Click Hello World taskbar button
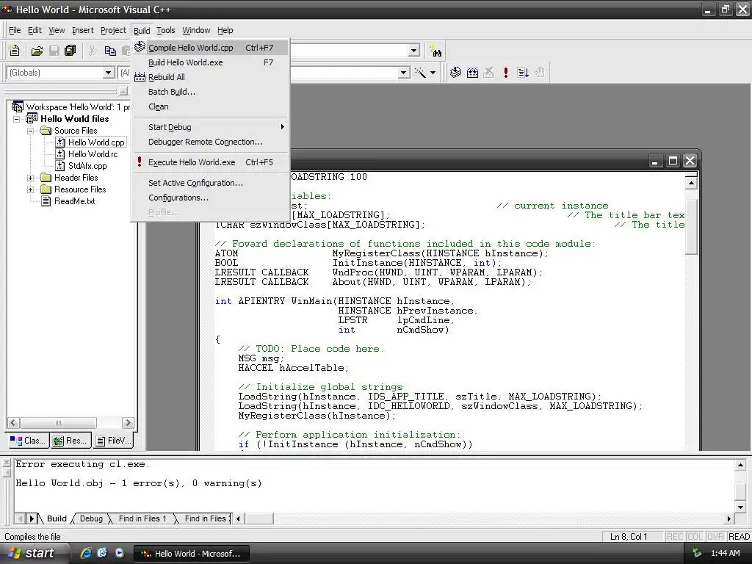Screen dimensions: 752x564 pyautogui.click(x=192, y=554)
